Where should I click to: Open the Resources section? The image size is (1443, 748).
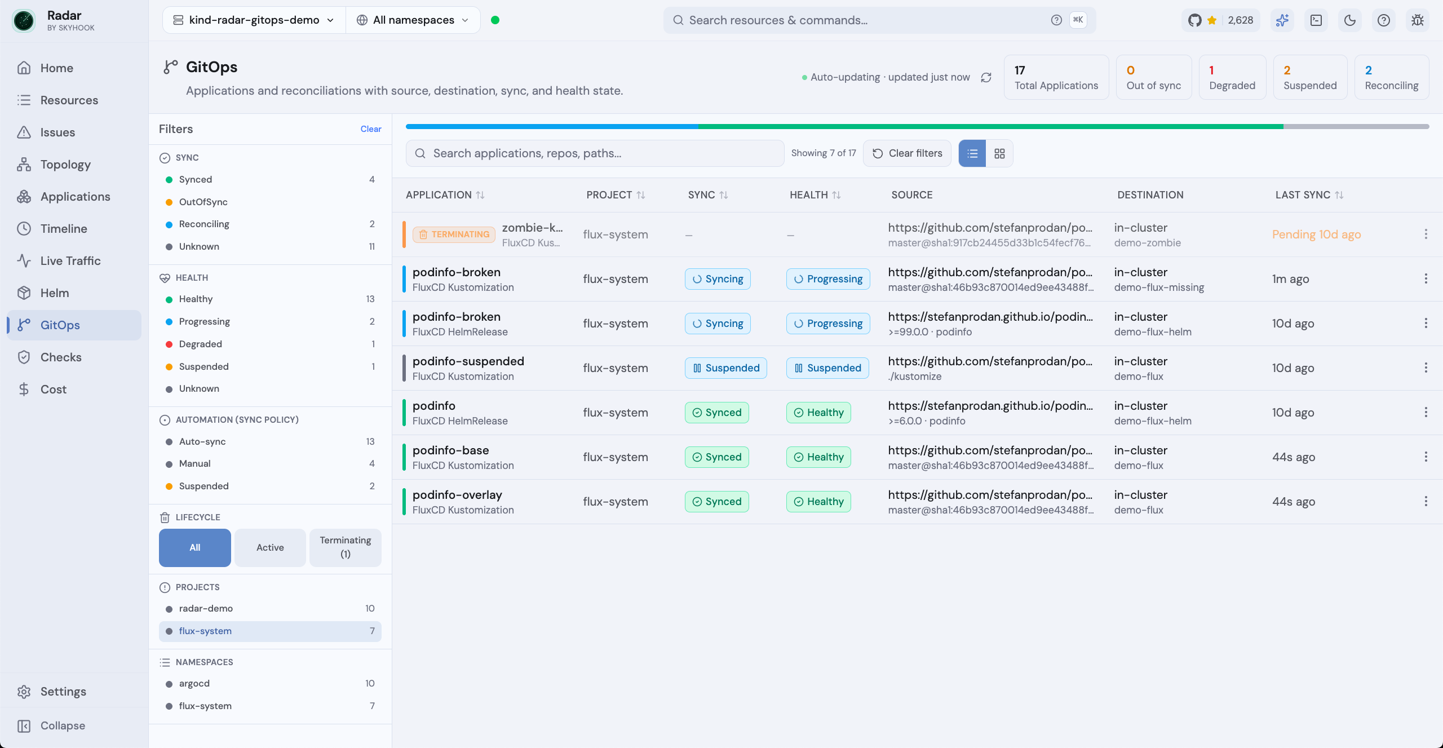tap(74, 100)
